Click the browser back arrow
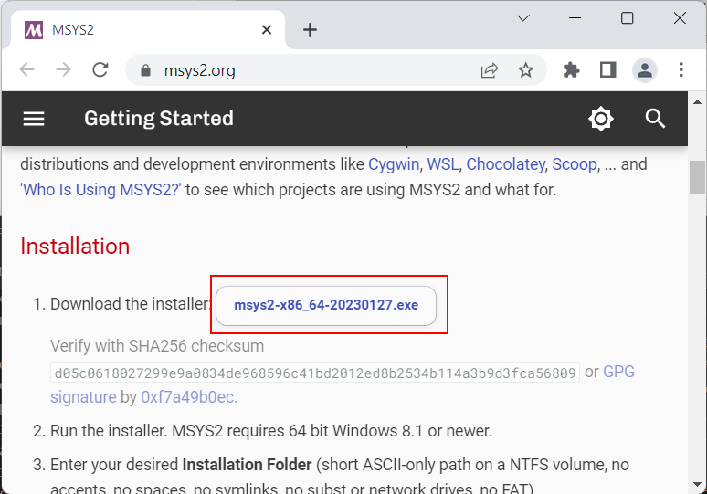Viewport: 707px width, 494px height. 27,70
